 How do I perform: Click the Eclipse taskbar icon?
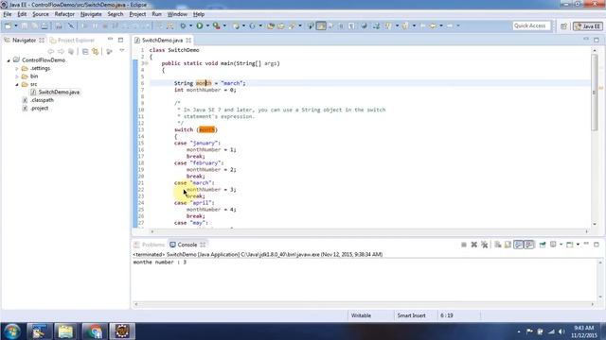point(122,331)
